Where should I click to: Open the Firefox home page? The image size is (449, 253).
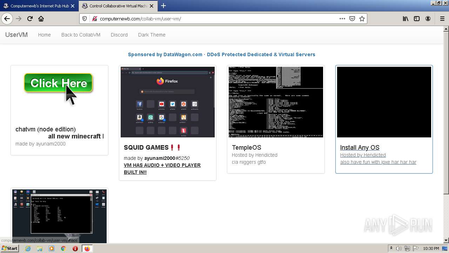click(x=41, y=19)
